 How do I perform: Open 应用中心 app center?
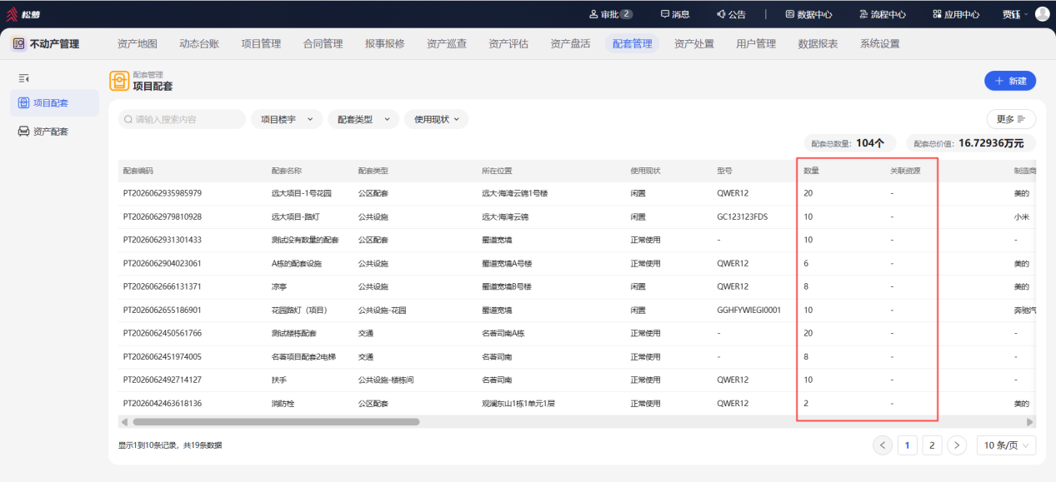[955, 14]
